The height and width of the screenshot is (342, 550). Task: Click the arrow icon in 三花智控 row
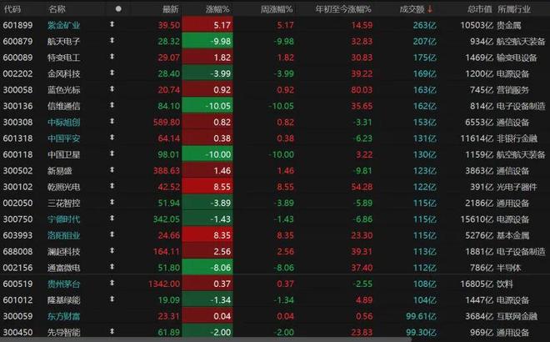click(112, 202)
